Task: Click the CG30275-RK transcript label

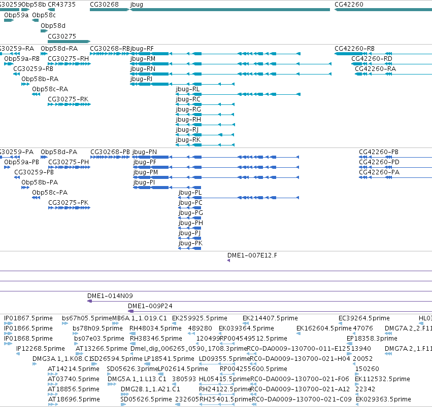Action: [68, 99]
